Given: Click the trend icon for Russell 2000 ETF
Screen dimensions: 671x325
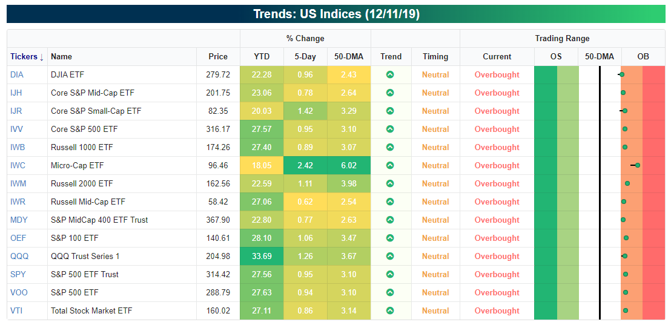Looking at the screenshot, I should point(391,184).
